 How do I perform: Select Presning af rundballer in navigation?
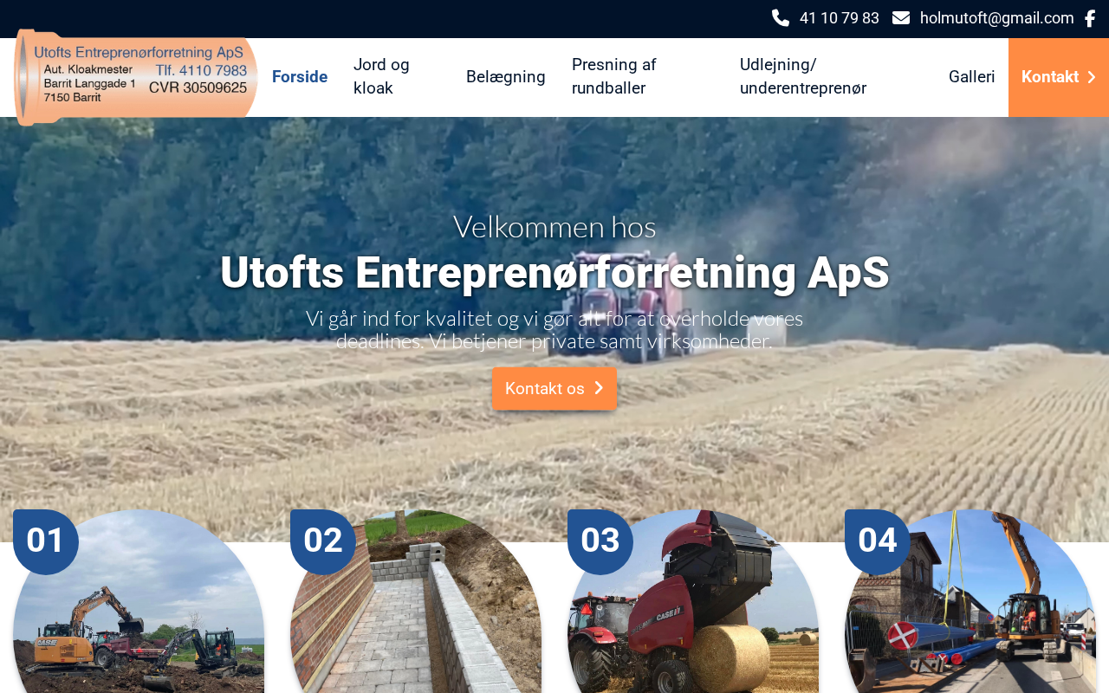coord(614,76)
